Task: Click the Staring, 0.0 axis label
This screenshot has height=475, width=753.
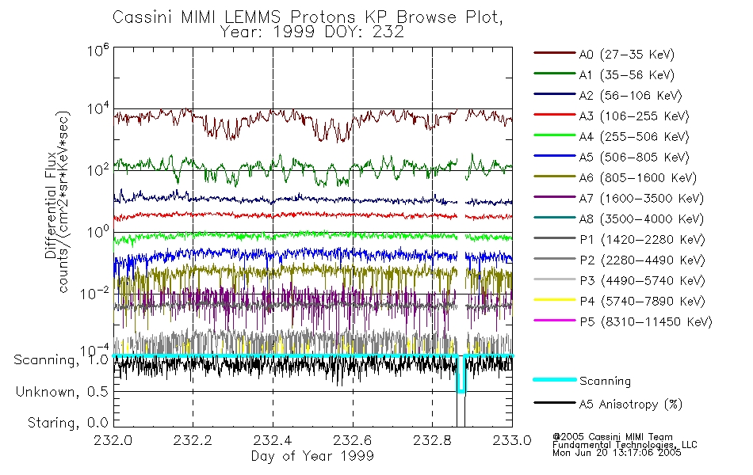Action: tap(67, 423)
